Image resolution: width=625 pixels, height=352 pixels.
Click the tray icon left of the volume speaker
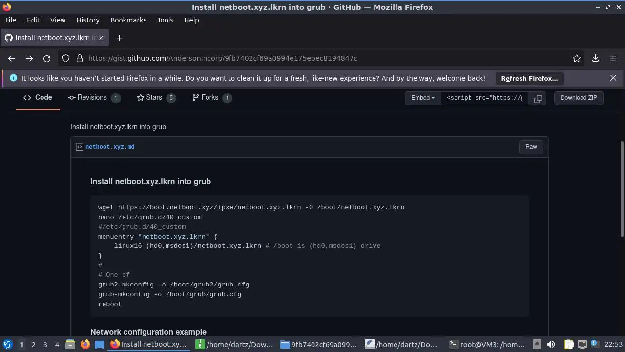coord(537,344)
